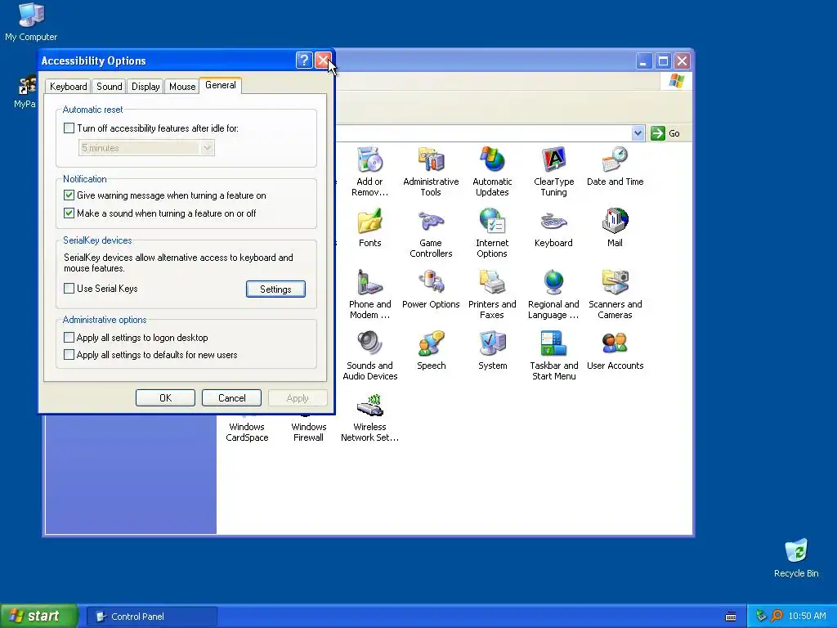Open the Mail applet
Screen dimensions: 837x628
tap(615, 227)
